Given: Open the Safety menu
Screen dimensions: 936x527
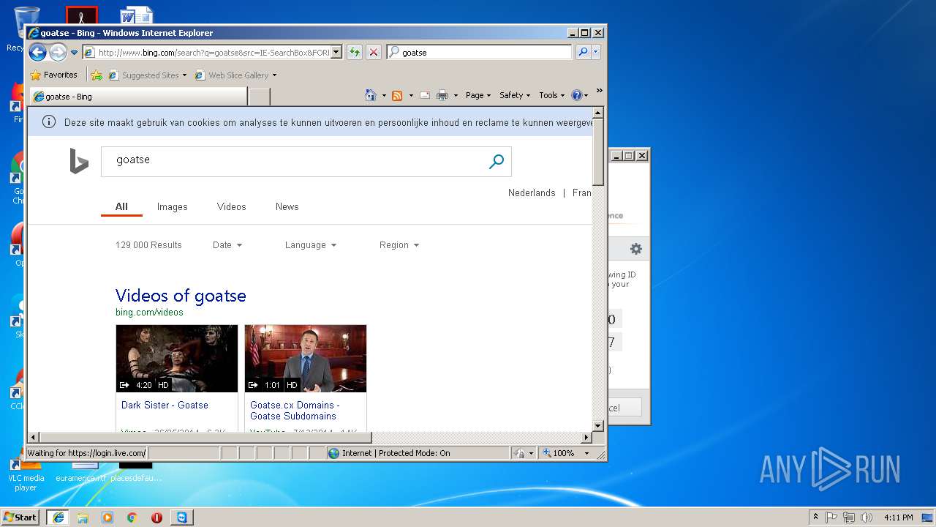Looking at the screenshot, I should click(515, 95).
